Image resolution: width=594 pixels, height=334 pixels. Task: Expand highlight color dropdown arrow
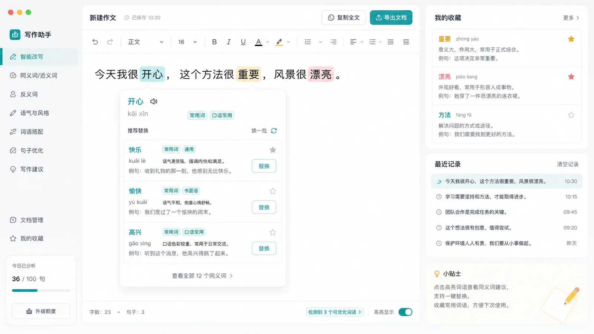288,42
